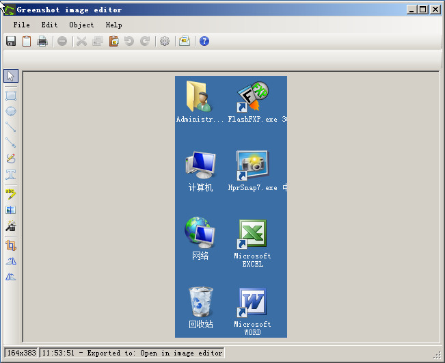Maximize the Greenshot editor window
This screenshot has width=445, height=363.
click(x=423, y=10)
